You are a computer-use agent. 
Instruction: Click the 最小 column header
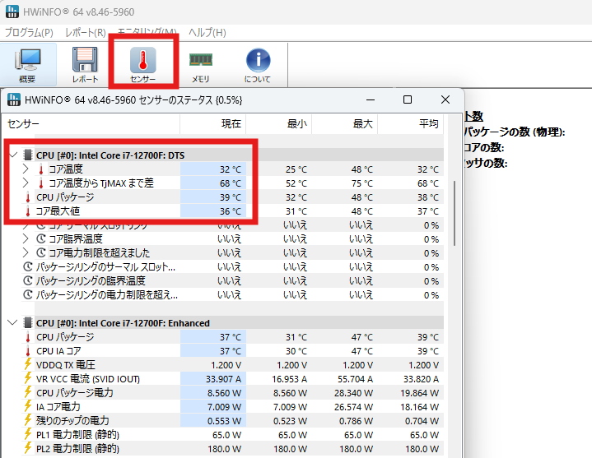point(278,123)
